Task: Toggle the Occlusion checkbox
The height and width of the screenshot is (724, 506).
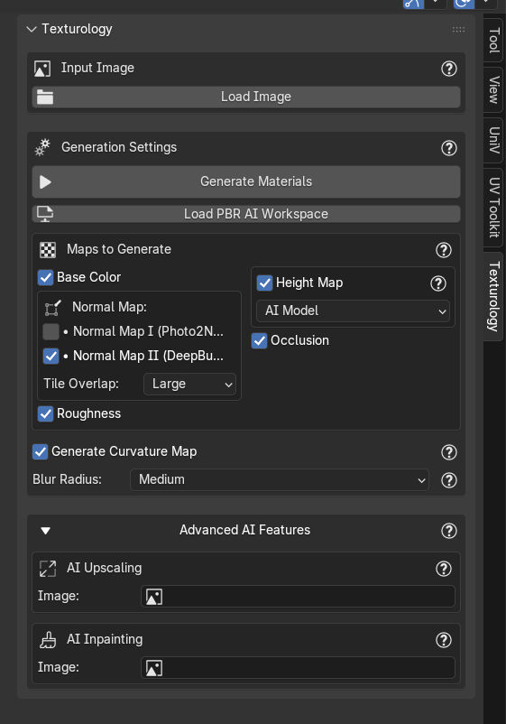Action: click(x=259, y=340)
